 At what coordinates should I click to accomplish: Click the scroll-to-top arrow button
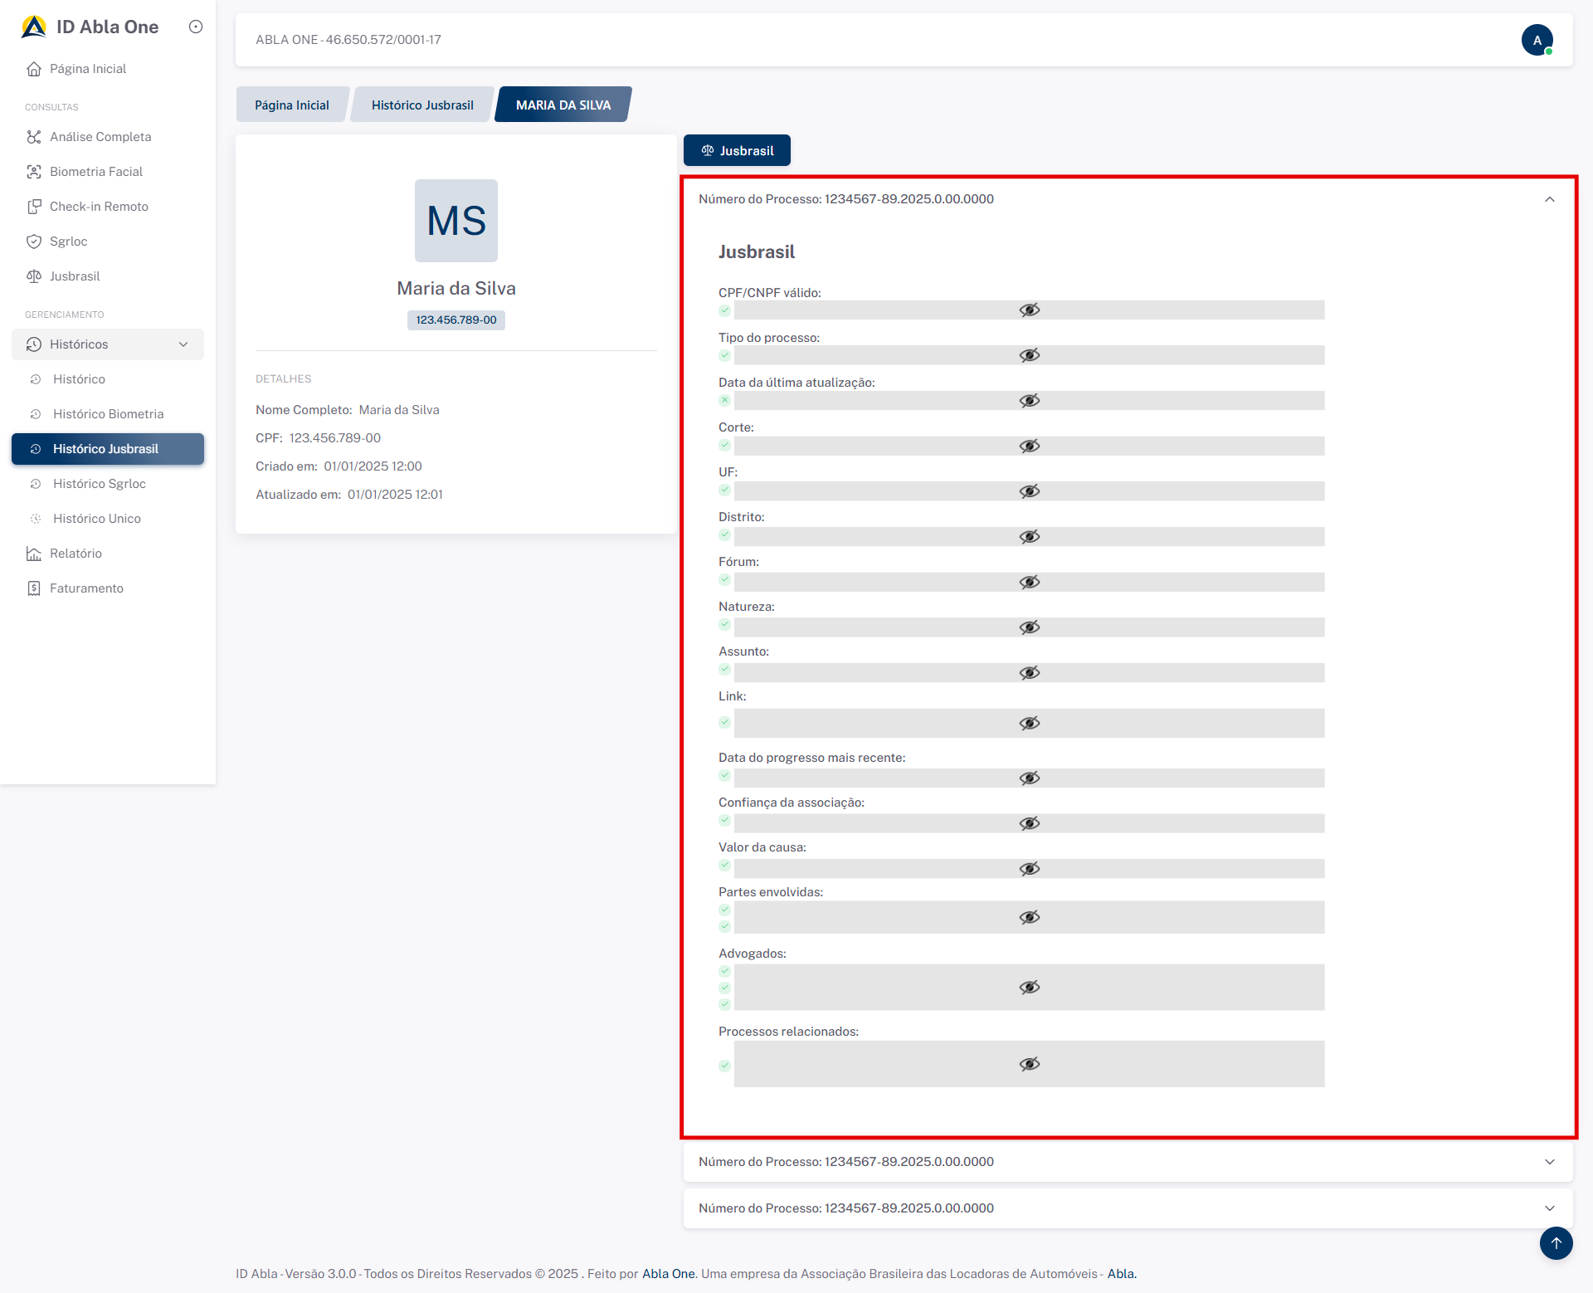pos(1556,1242)
